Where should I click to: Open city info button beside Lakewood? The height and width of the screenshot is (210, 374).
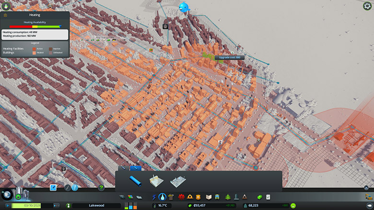(68, 206)
